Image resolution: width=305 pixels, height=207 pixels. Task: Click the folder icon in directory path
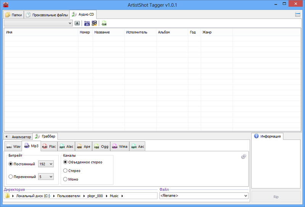click(x=7, y=196)
